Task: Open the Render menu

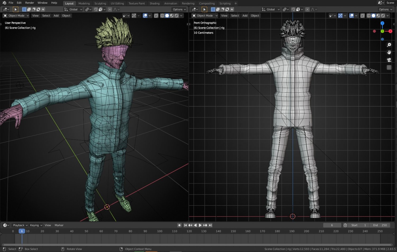Action: pyautogui.click(x=30, y=3)
